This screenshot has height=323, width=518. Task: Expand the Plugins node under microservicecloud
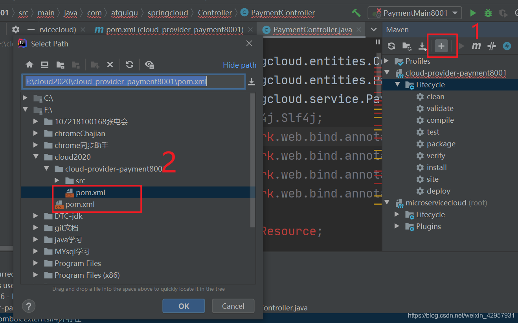tap(397, 226)
